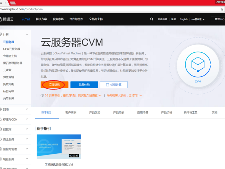Select GPU云服务器 in the sidebar

[x=11, y=49]
